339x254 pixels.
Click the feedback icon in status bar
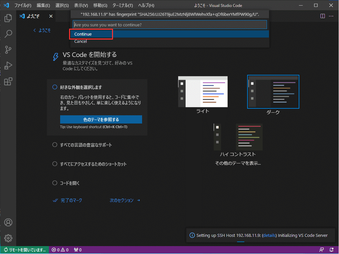click(x=321, y=250)
